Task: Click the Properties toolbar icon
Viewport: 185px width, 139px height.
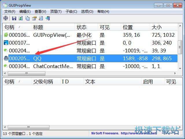Action: (x=34, y=18)
